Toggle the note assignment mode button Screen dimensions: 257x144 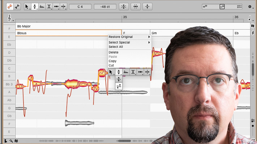(17, 6)
